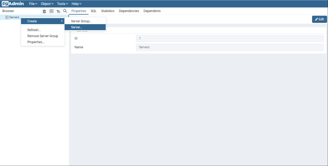Open the File menu dropdown
The width and height of the screenshot is (328, 166).
click(33, 4)
